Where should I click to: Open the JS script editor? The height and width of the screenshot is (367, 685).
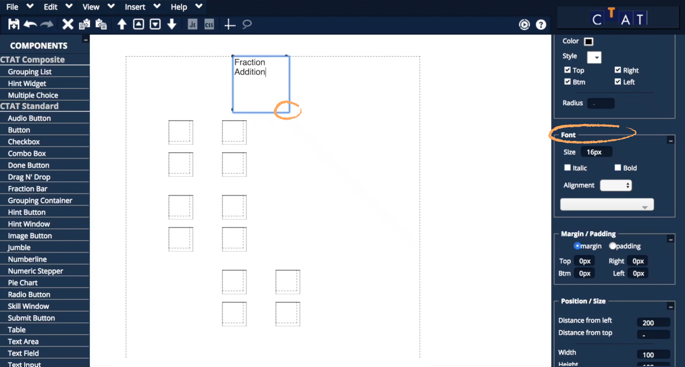[x=192, y=24]
